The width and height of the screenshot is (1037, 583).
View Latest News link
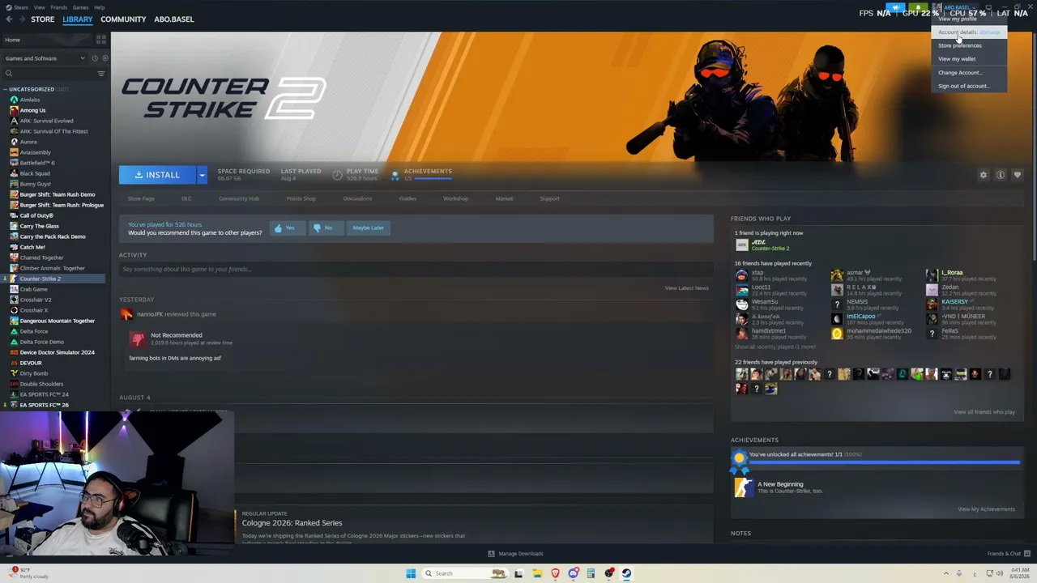click(686, 288)
